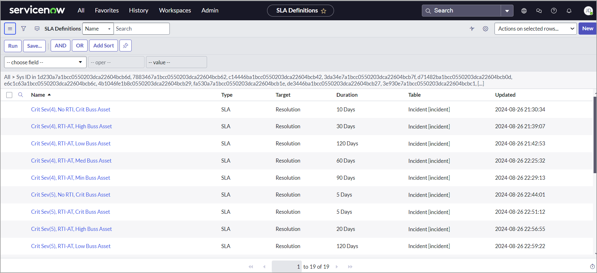597x273 pixels.
Task: Check the select all rows checkbox
Action: click(9, 95)
